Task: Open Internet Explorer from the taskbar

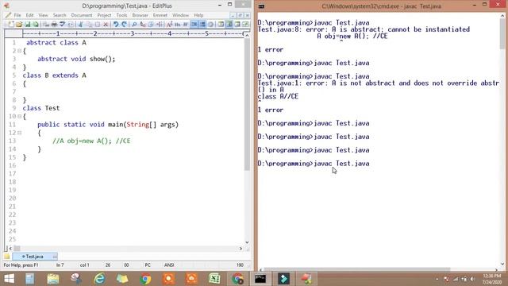Action: coord(99,279)
